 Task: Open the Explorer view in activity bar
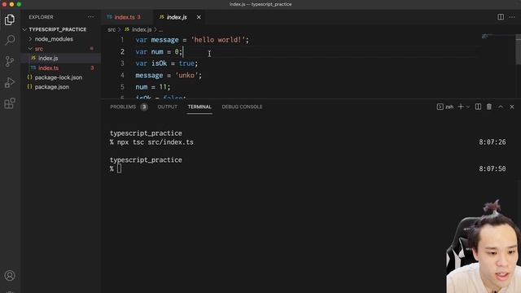pos(10,20)
